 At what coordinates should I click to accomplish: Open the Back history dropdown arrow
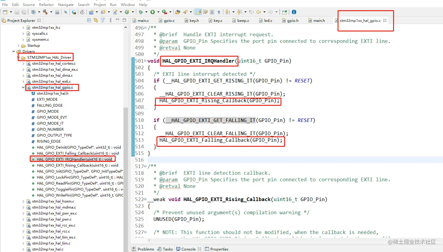[x=264, y=12]
